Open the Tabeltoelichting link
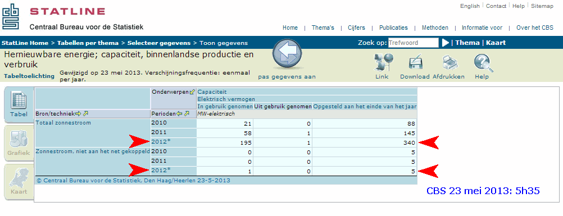563x216 pixels. pyautogui.click(x=29, y=76)
